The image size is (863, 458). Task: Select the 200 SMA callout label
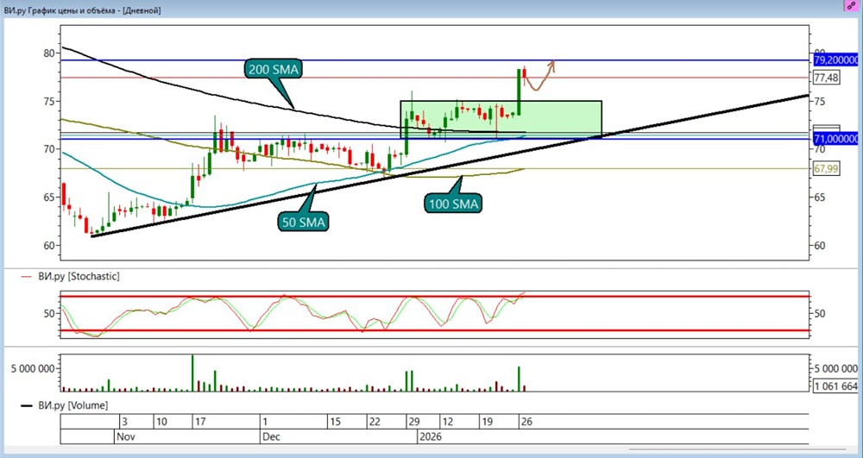tap(273, 69)
